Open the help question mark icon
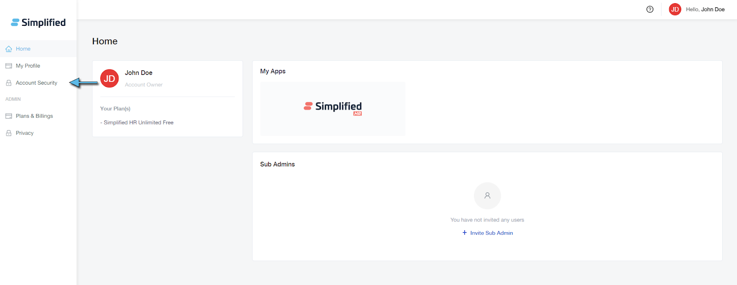The height and width of the screenshot is (285, 737). pyautogui.click(x=650, y=9)
